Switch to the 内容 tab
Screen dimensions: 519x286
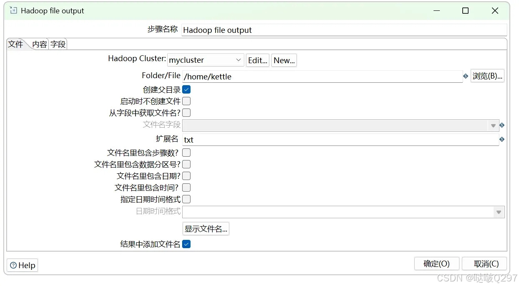(39, 44)
